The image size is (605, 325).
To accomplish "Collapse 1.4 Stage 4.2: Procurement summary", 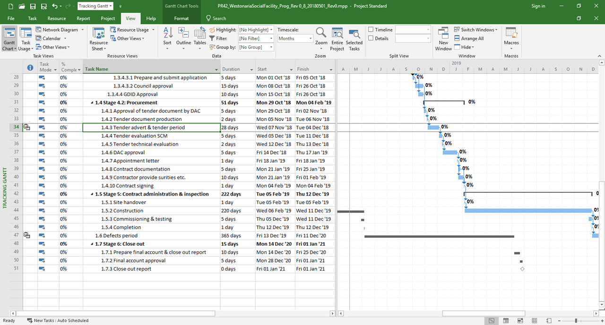I will (x=92, y=103).
